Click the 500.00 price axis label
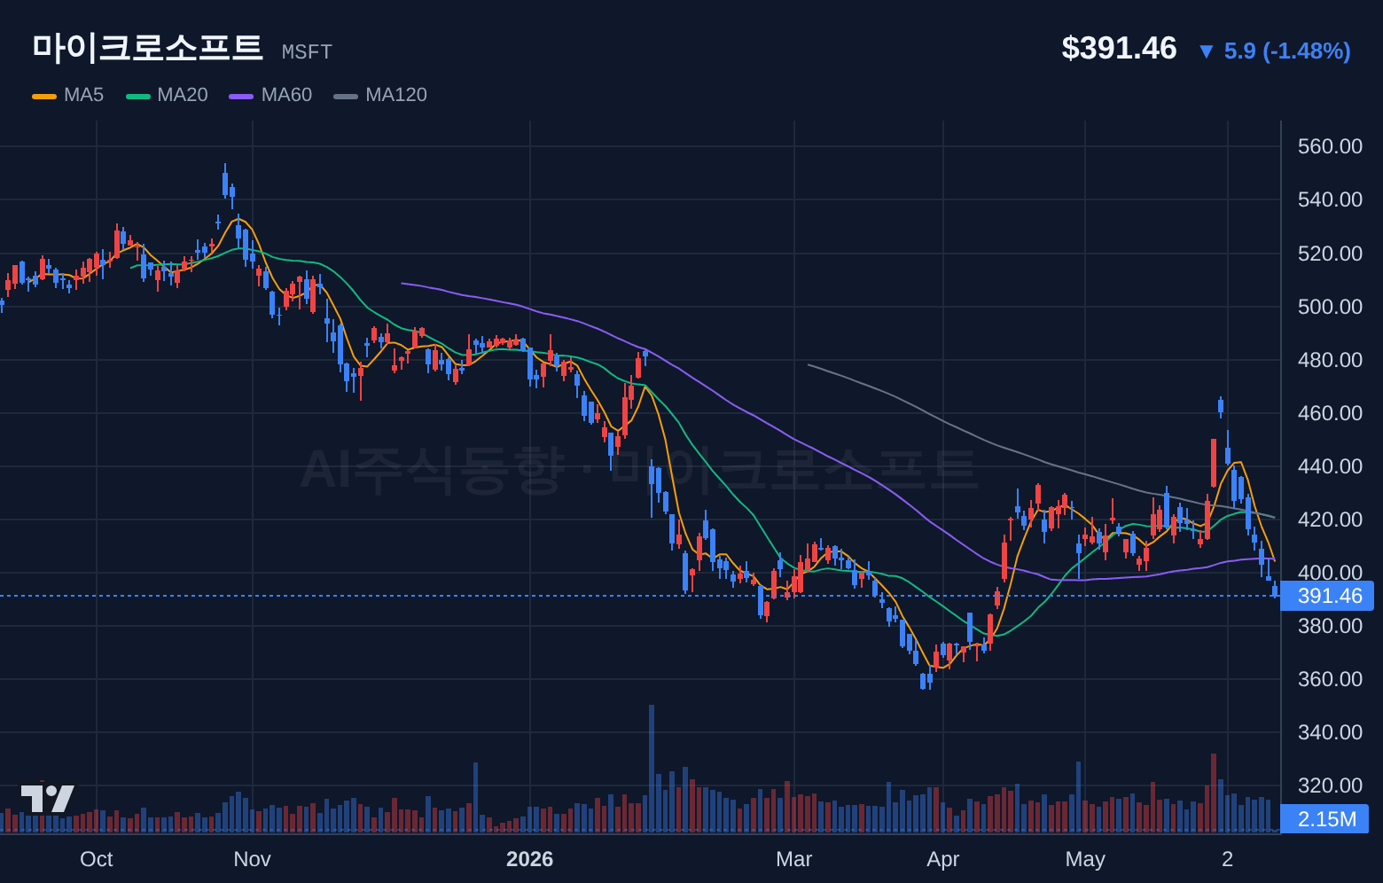Viewport: 1383px width, 883px height. (x=1330, y=307)
